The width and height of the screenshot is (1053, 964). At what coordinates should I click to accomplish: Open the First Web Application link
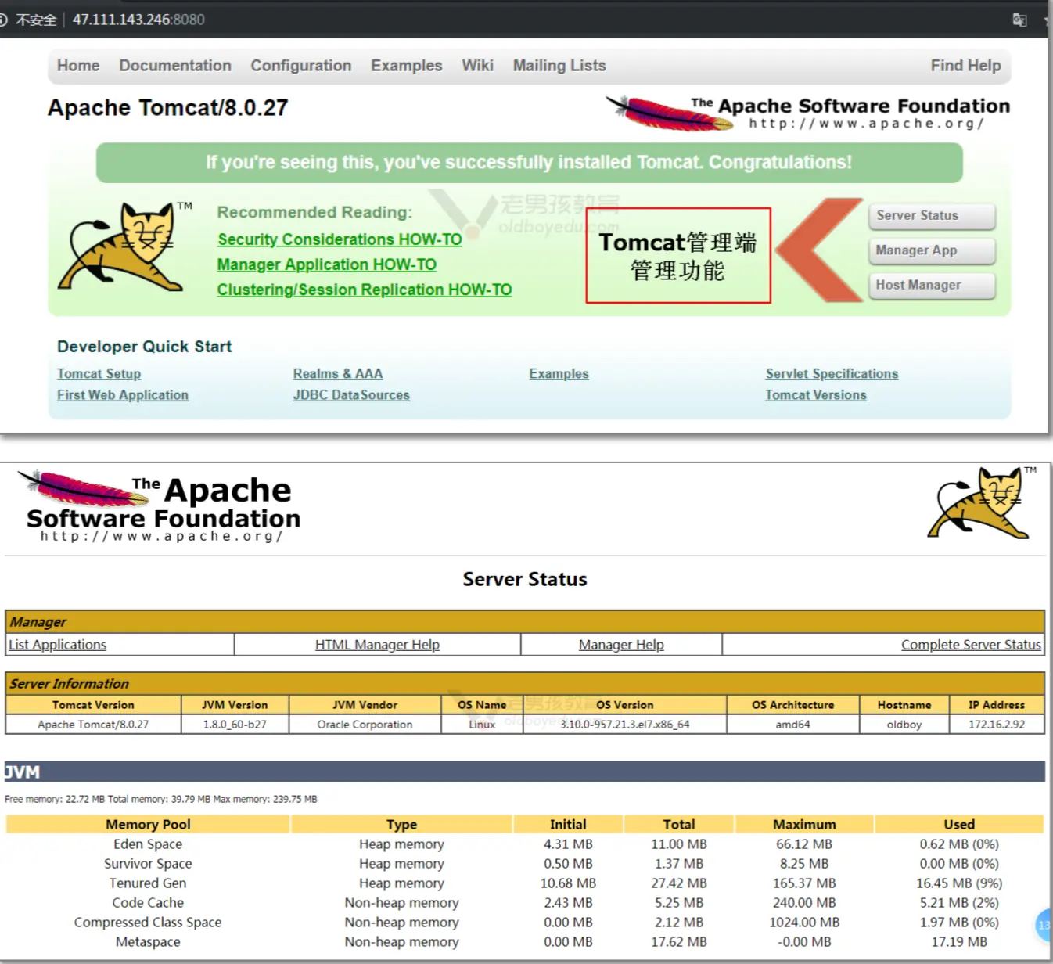click(123, 395)
